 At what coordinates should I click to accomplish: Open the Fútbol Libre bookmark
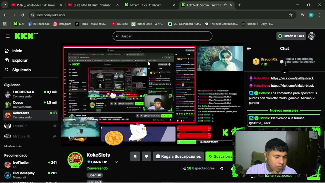[147, 24]
